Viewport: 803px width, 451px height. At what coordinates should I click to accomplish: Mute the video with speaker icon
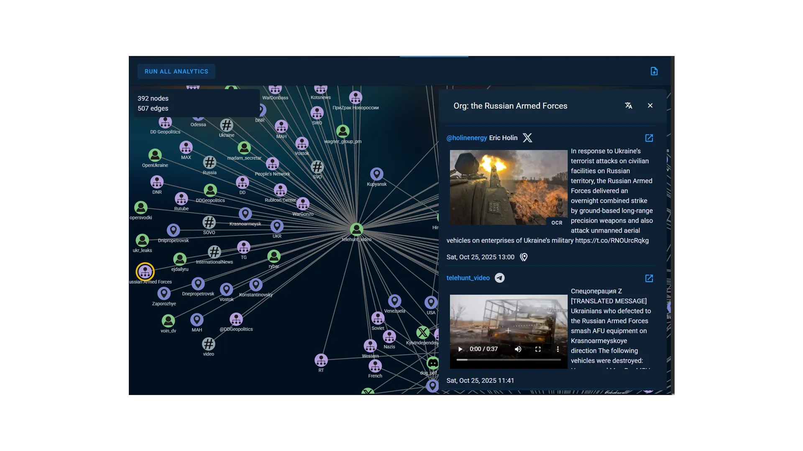518,349
